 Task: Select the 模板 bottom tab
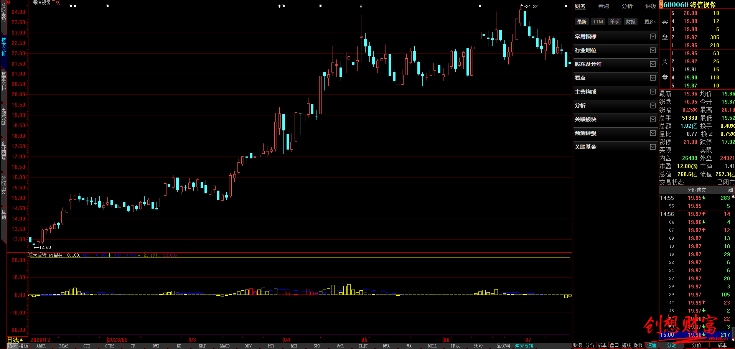[x=24, y=346]
